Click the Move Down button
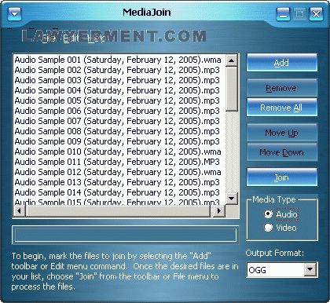Image resolution: width=330 pixels, height=303 pixels. 281,152
